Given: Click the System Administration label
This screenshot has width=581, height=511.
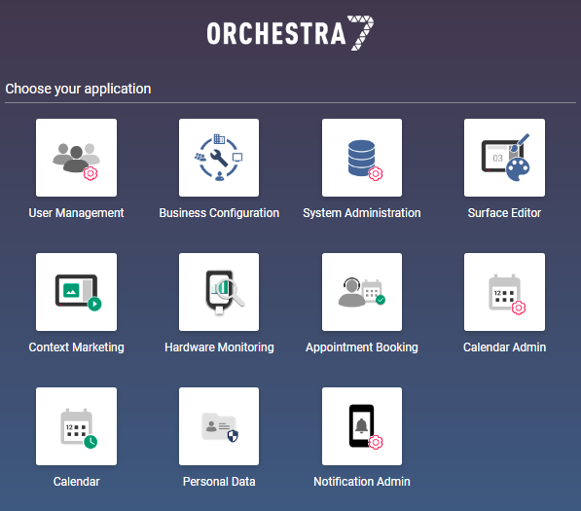Looking at the screenshot, I should click(362, 213).
